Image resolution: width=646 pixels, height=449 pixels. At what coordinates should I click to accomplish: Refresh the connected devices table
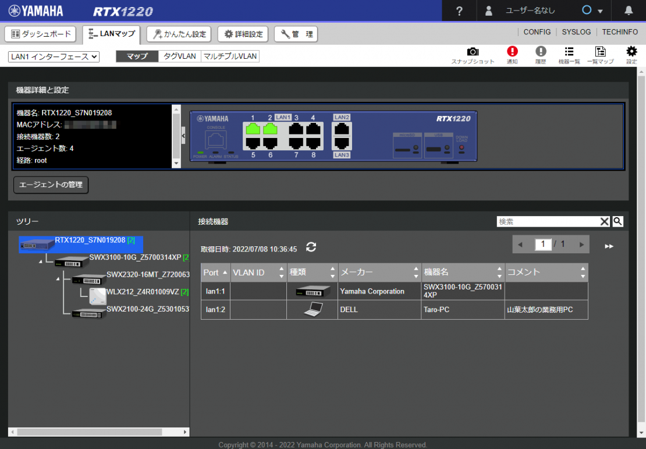(x=311, y=247)
